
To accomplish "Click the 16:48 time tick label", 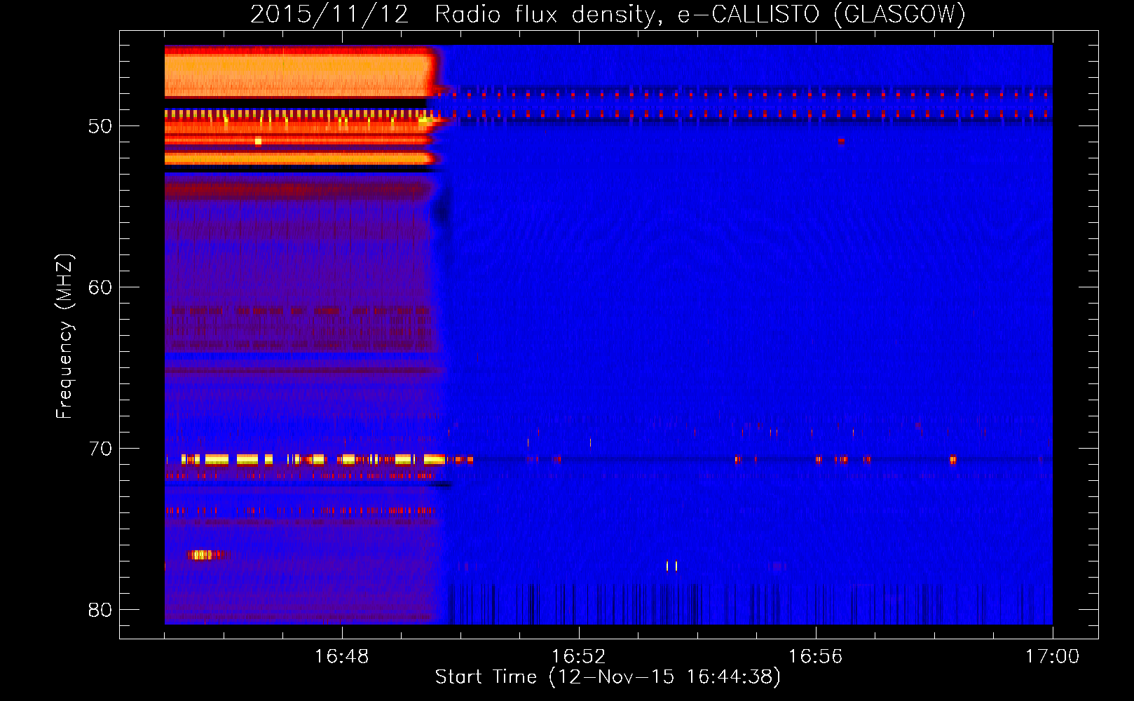I will pyautogui.click(x=341, y=657).
